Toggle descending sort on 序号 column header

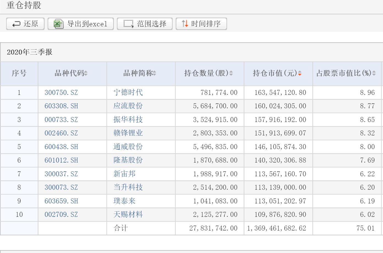[19, 73]
